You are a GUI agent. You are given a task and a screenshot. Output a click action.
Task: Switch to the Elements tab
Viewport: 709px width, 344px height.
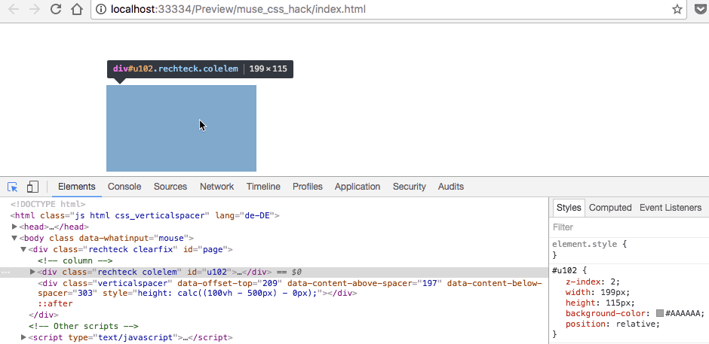click(76, 187)
